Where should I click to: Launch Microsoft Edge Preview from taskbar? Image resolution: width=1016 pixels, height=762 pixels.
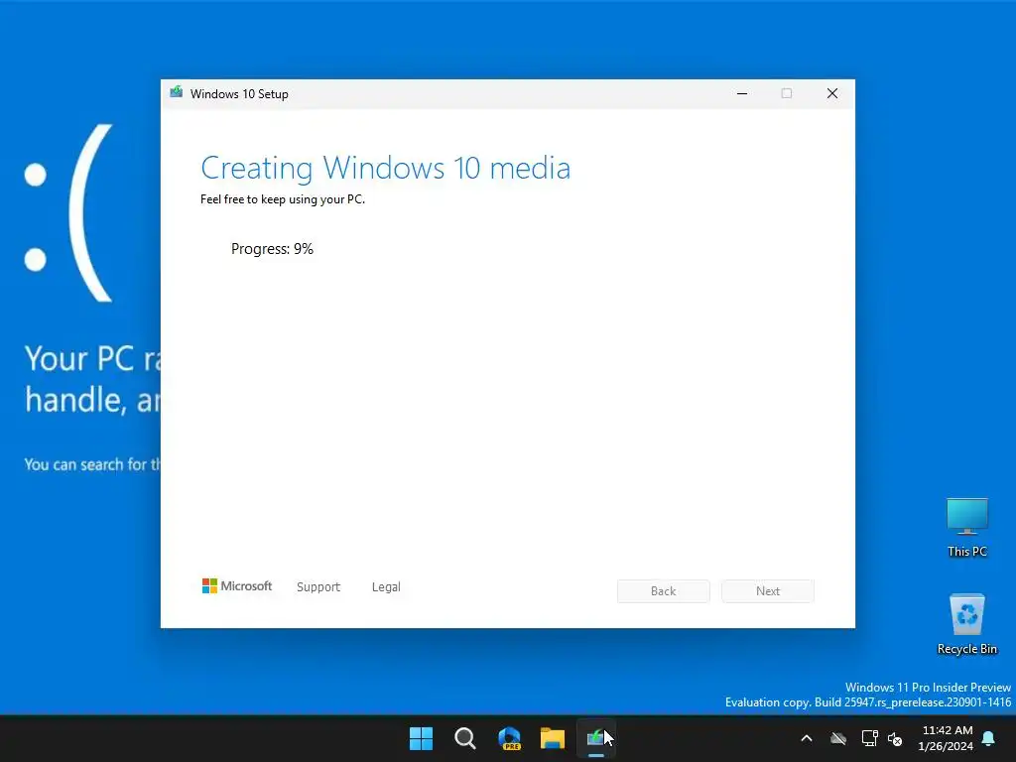509,738
